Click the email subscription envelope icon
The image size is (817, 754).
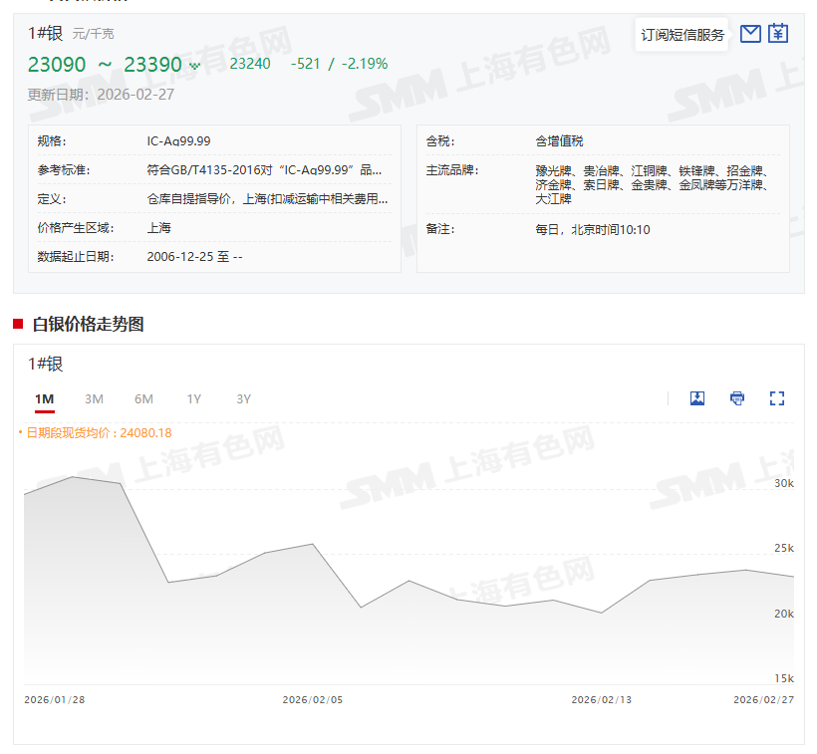point(750,34)
